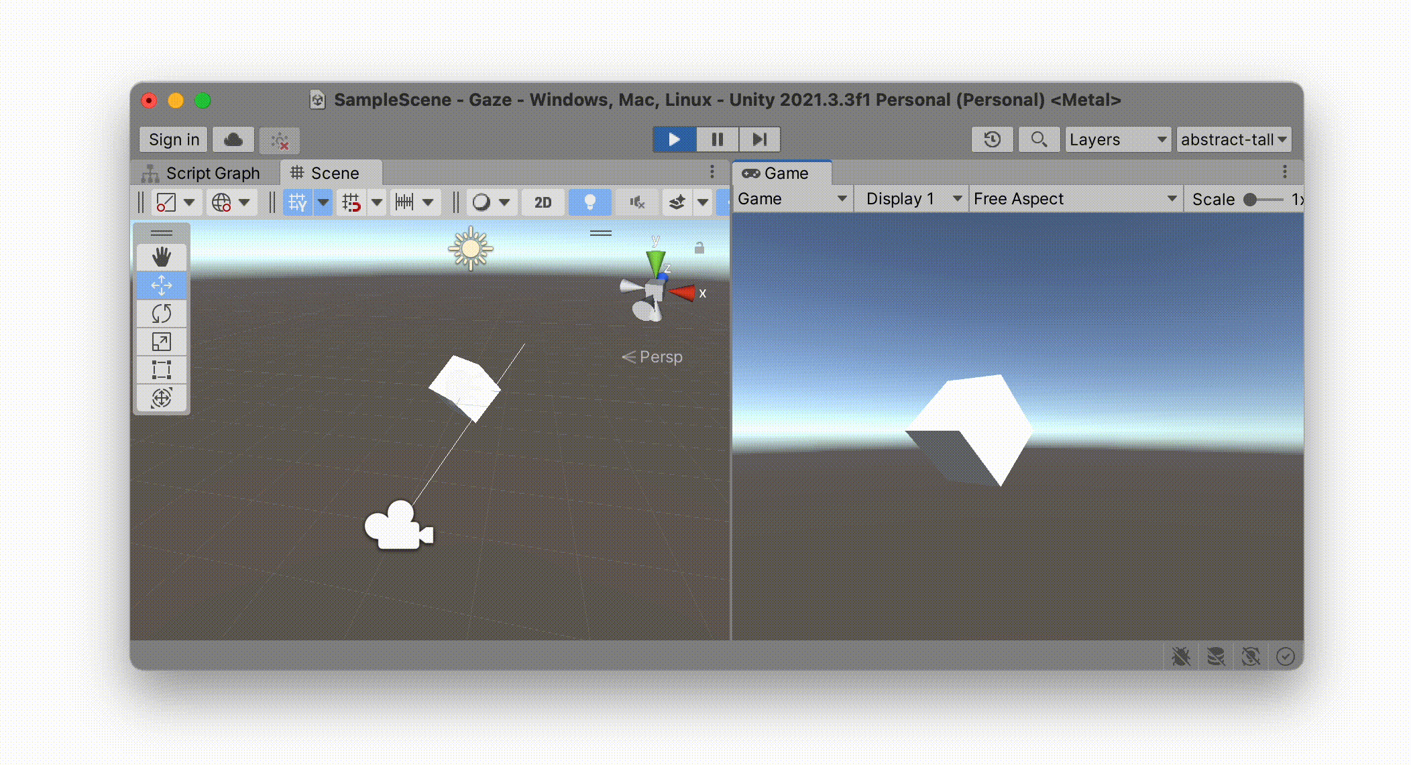Click the editor search magnifier icon
Screen dimensions: 1411x765
click(1039, 139)
